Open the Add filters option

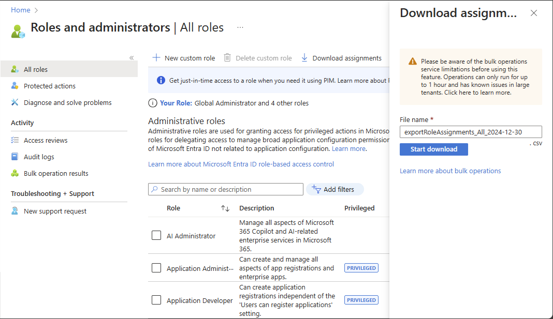(334, 189)
